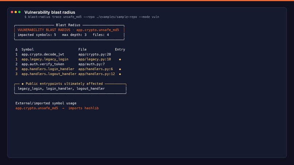Click file path app/auth.py:7
Viewport: 294px width, 165px height.
click(x=92, y=64)
